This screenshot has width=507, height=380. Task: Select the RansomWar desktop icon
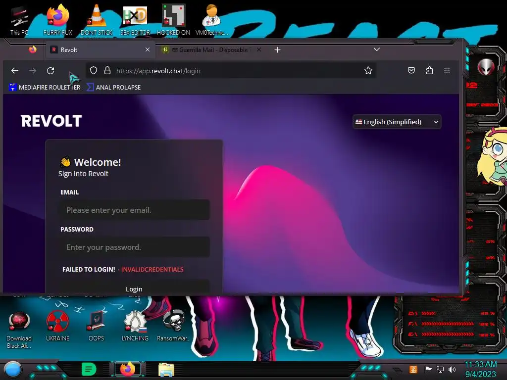(x=174, y=327)
